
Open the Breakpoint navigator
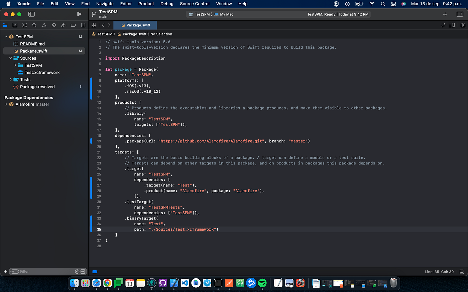coord(73,25)
